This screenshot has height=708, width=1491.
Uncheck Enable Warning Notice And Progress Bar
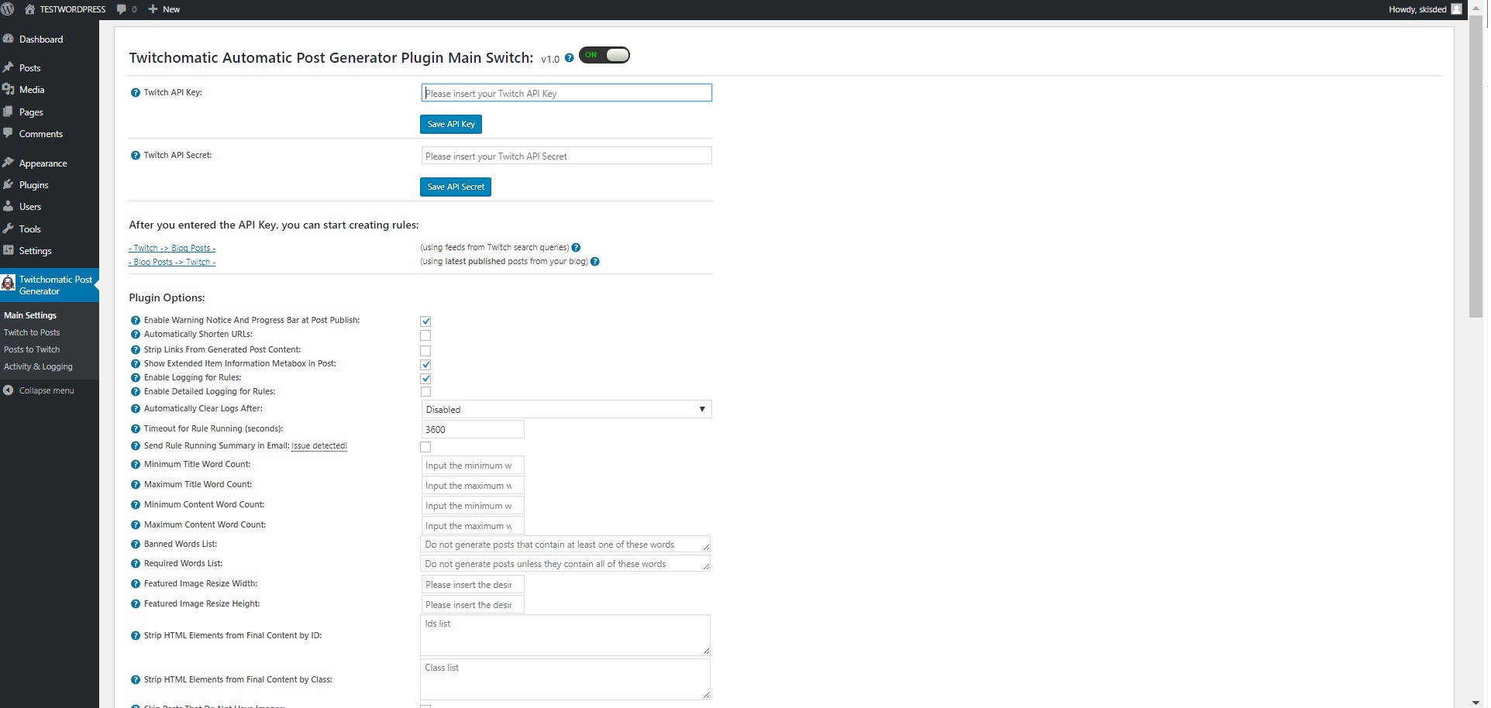click(x=425, y=321)
